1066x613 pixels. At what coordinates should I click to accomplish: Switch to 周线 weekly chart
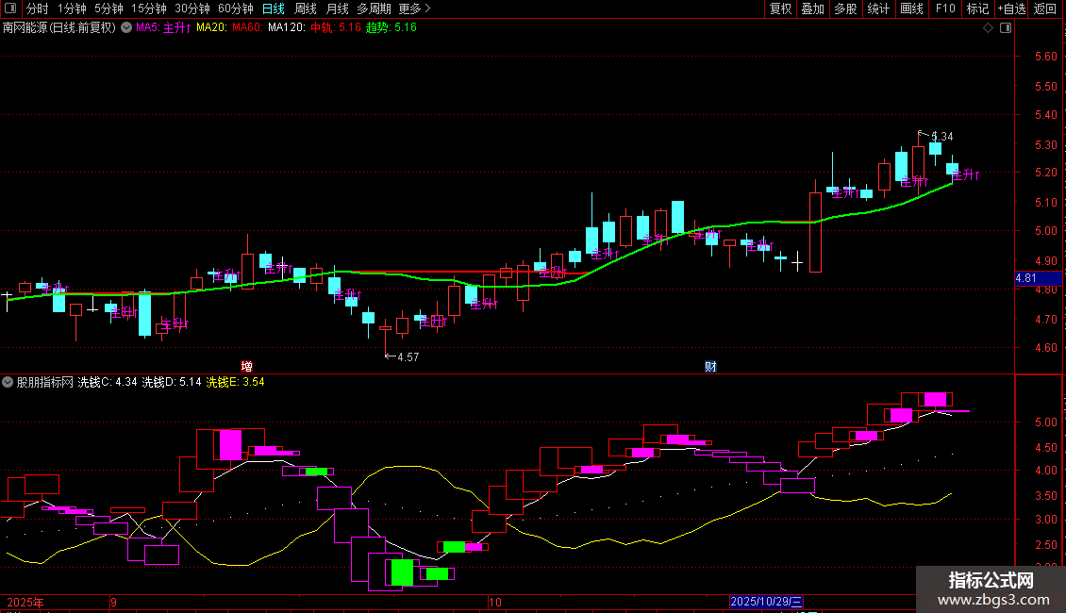click(x=306, y=8)
